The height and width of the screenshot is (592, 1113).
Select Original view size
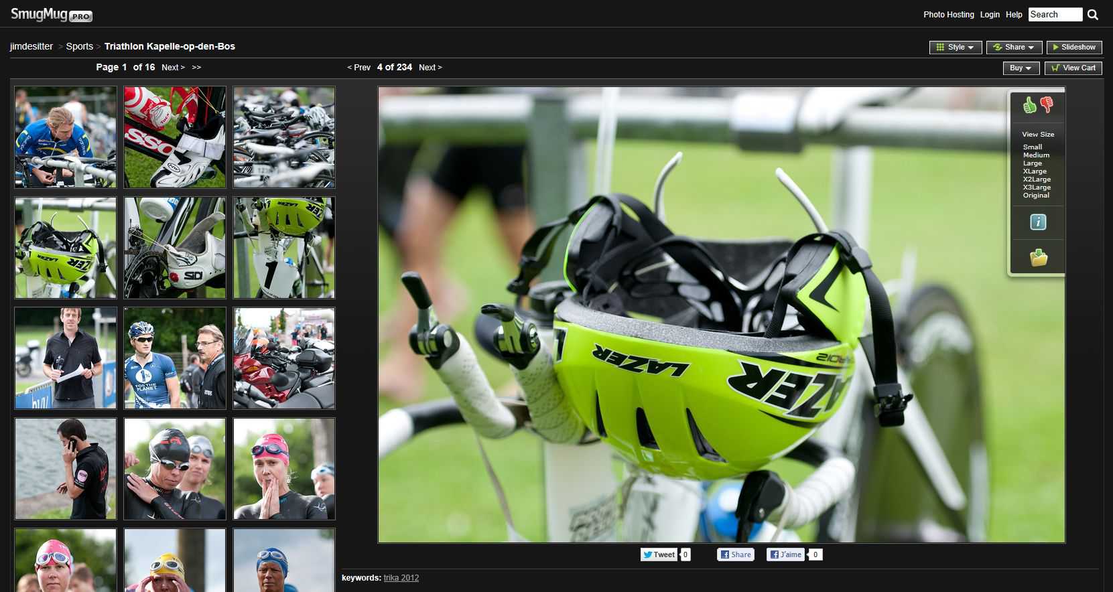(1036, 196)
